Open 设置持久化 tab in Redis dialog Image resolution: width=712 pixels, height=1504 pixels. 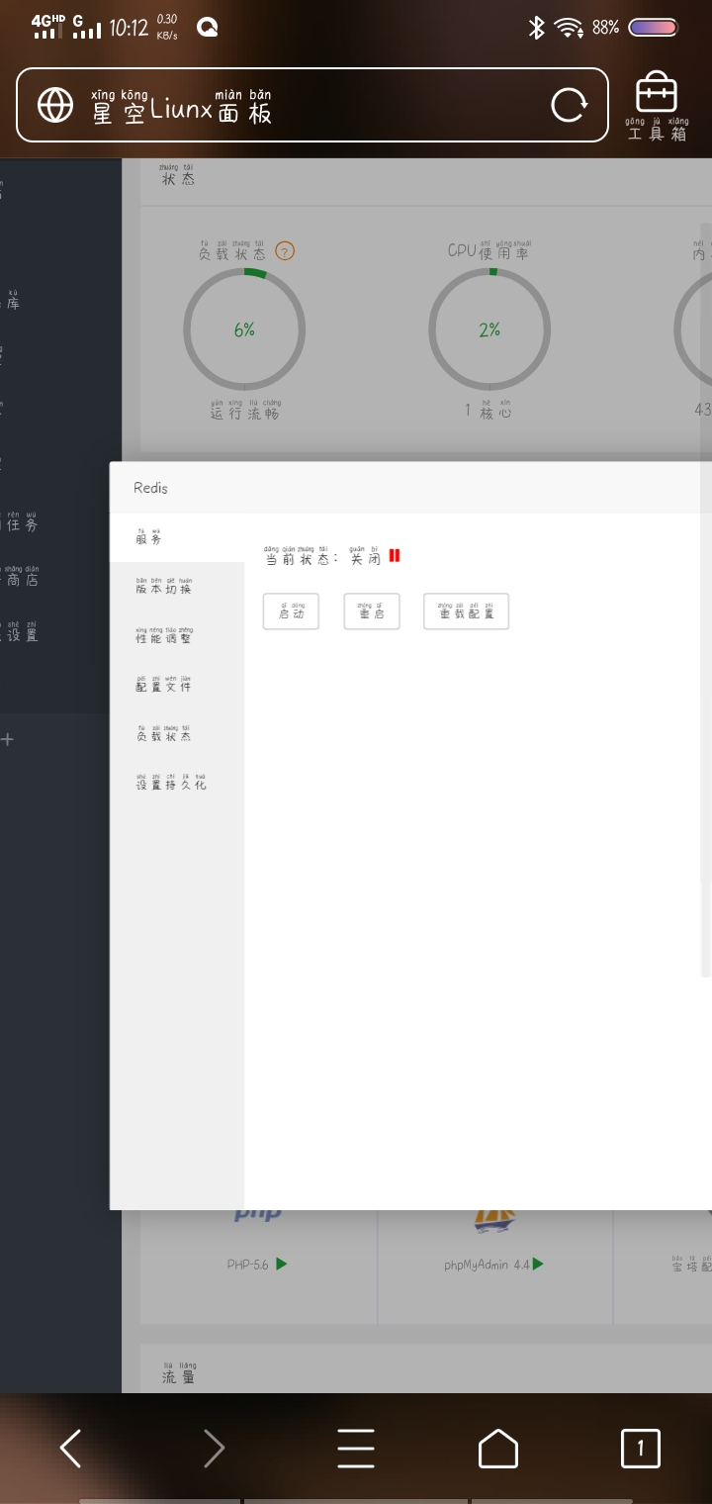click(177, 783)
